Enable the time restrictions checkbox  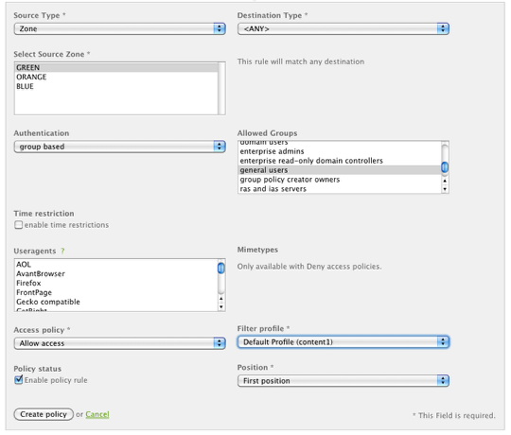point(19,225)
